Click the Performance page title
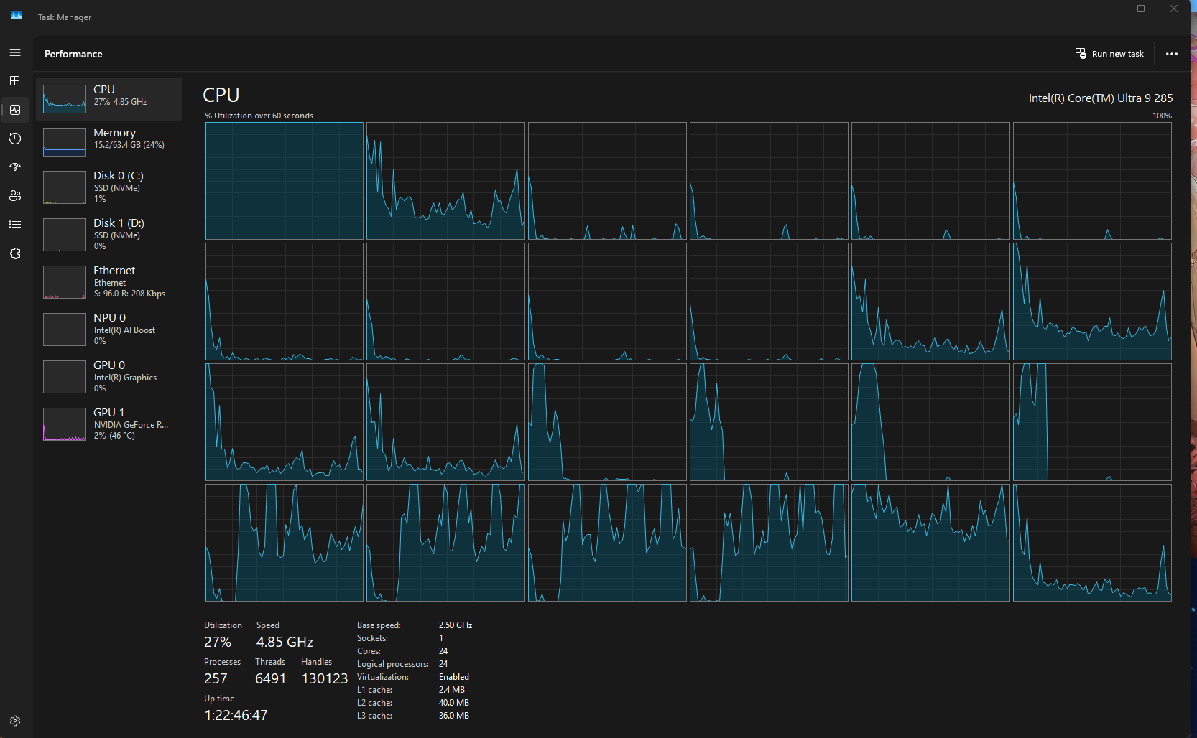Viewport: 1197px width, 738px height. (73, 54)
